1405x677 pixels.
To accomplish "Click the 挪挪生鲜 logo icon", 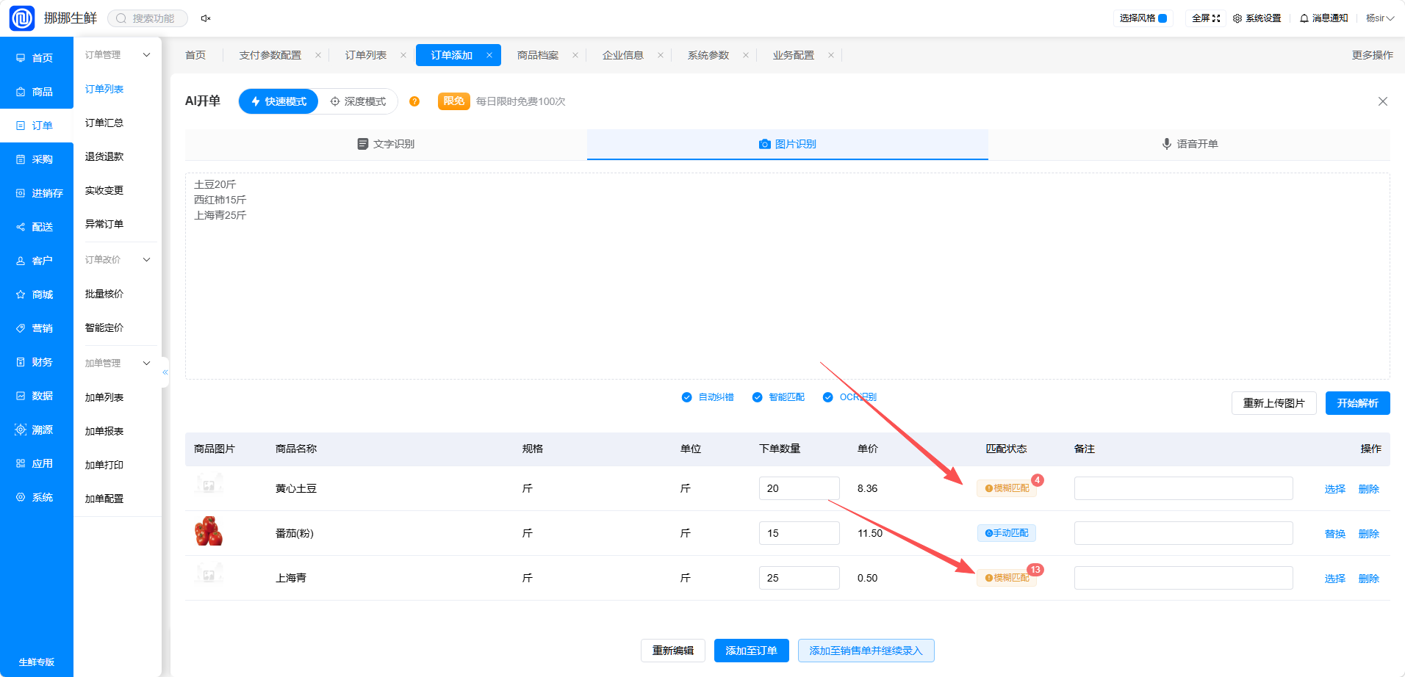I will [22, 18].
